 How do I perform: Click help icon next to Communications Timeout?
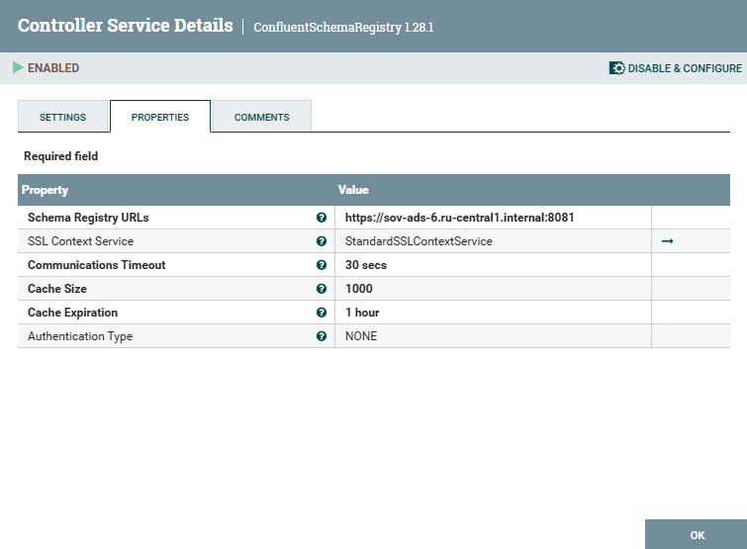tap(321, 265)
